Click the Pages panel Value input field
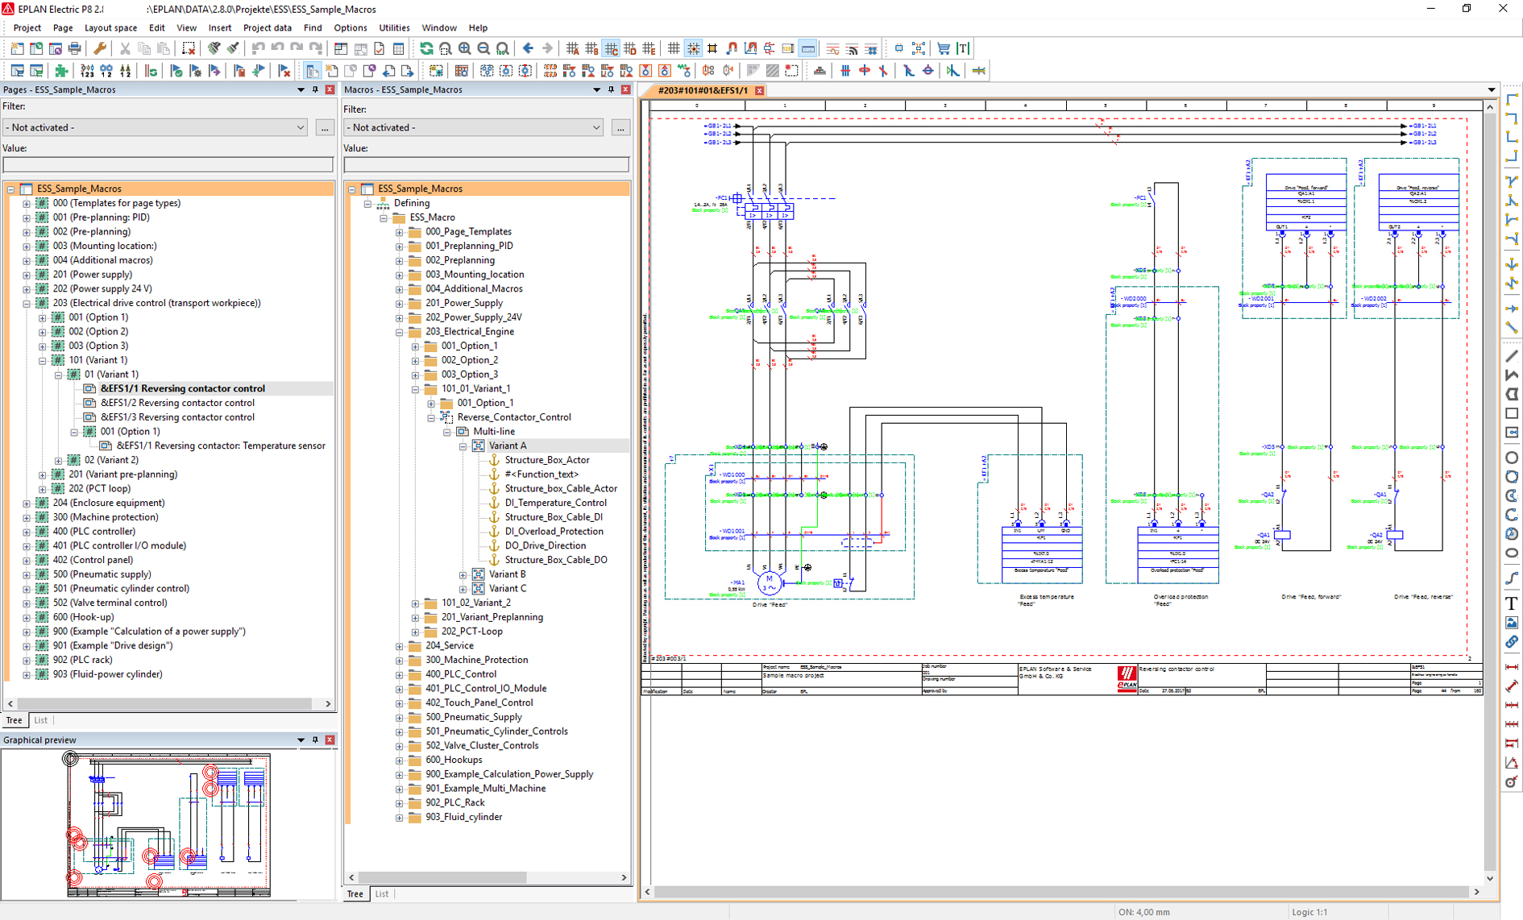Image resolution: width=1523 pixels, height=920 pixels. coord(168,164)
